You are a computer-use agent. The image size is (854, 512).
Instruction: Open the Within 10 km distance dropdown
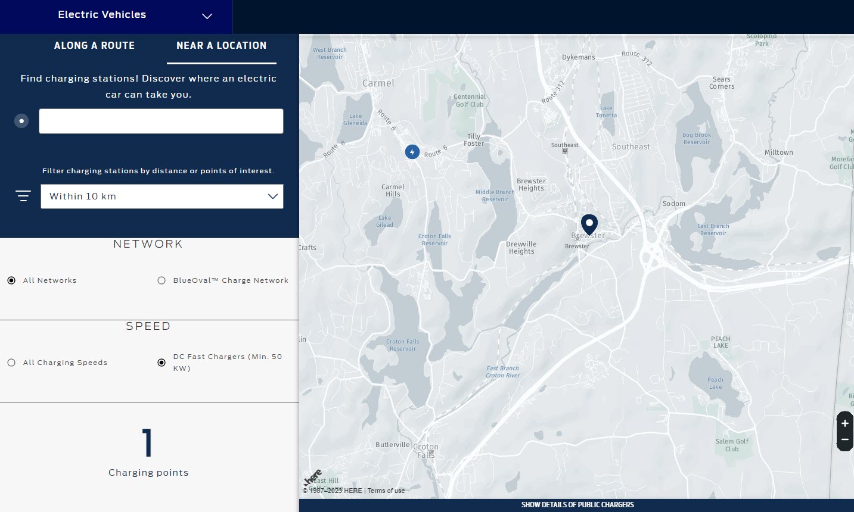(162, 196)
